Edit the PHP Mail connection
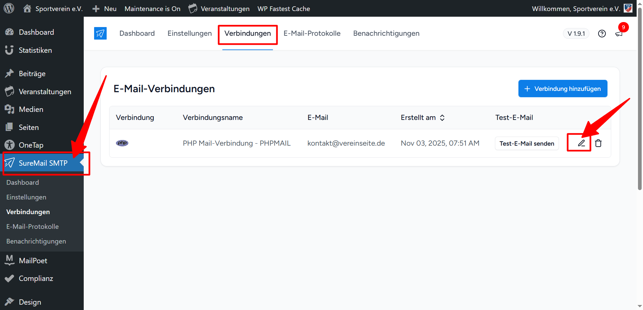The height and width of the screenshot is (310, 643). pos(581,143)
